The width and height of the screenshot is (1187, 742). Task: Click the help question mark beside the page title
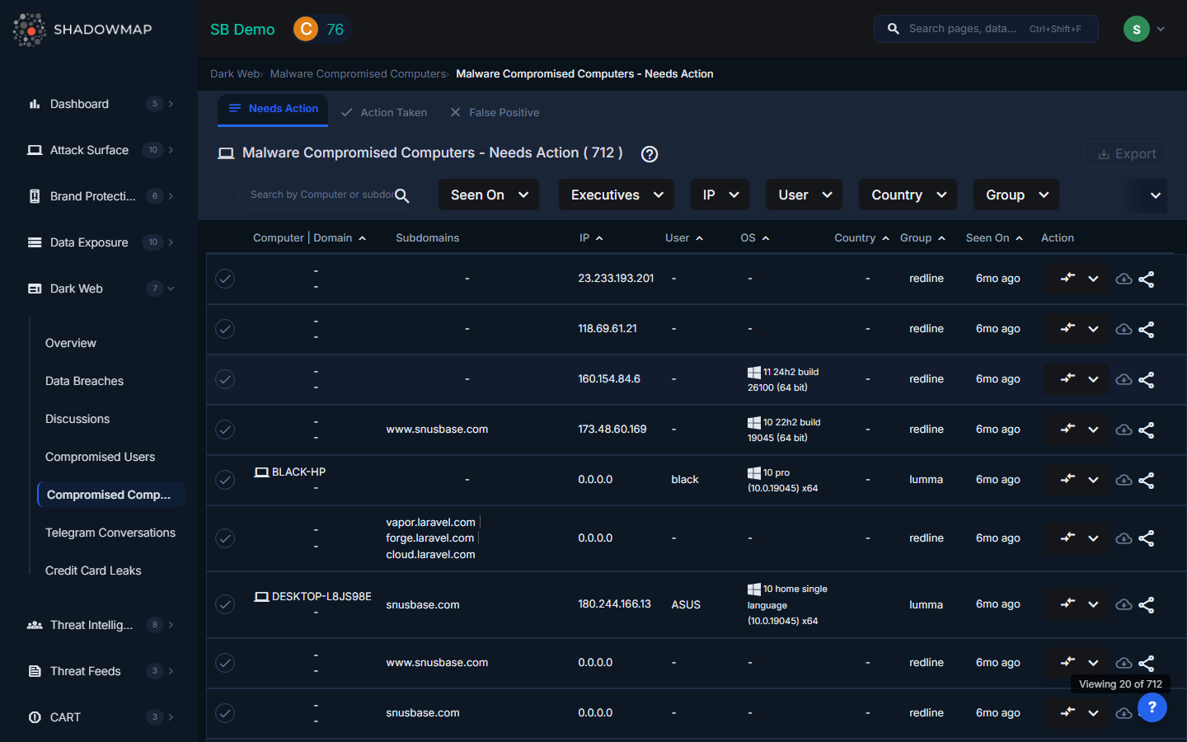pyautogui.click(x=650, y=154)
